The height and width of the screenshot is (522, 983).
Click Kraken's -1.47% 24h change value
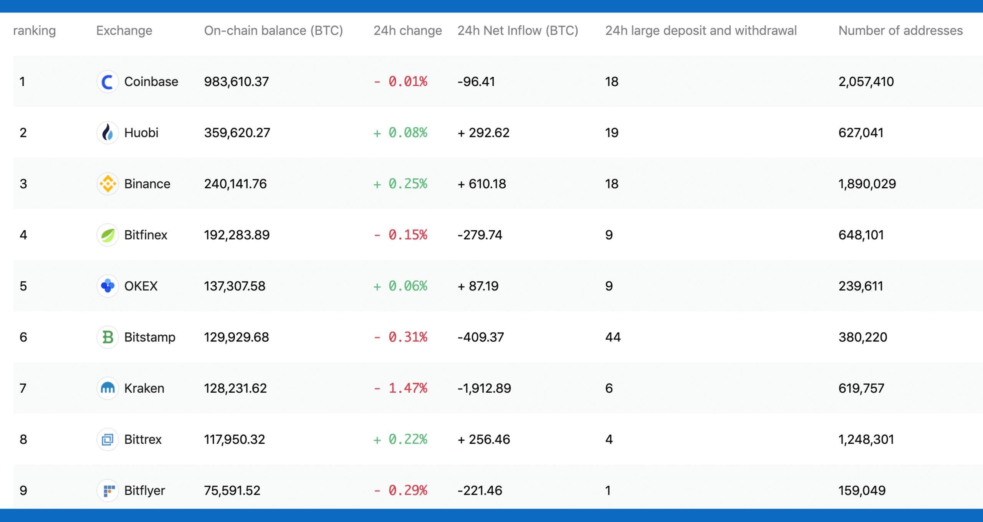[x=400, y=388]
